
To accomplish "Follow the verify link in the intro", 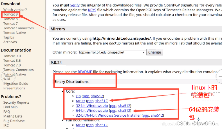I will (75, 5).
